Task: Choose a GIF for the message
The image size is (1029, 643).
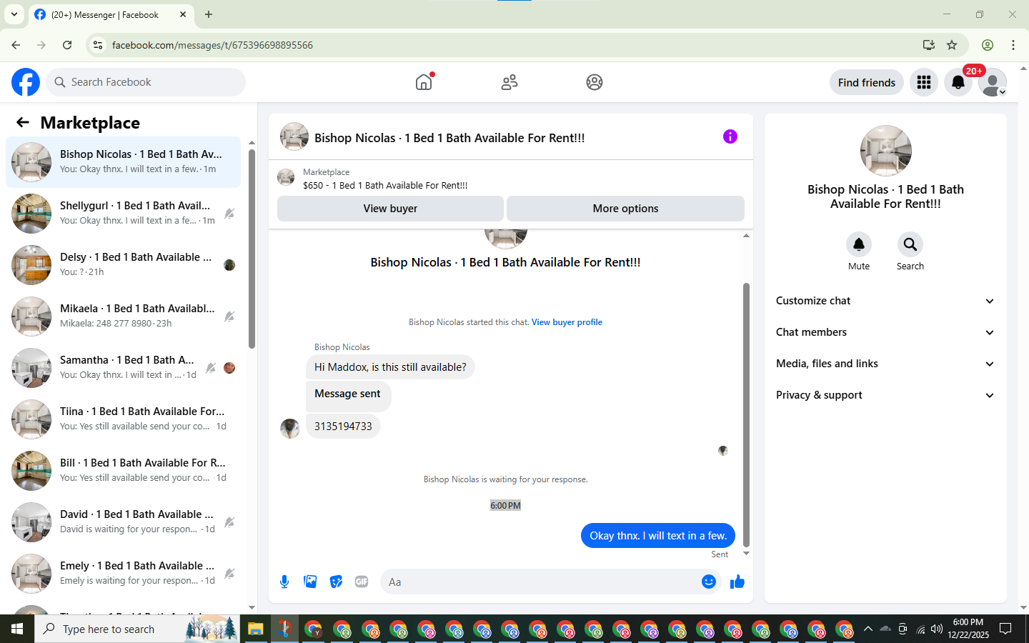Action: [362, 582]
